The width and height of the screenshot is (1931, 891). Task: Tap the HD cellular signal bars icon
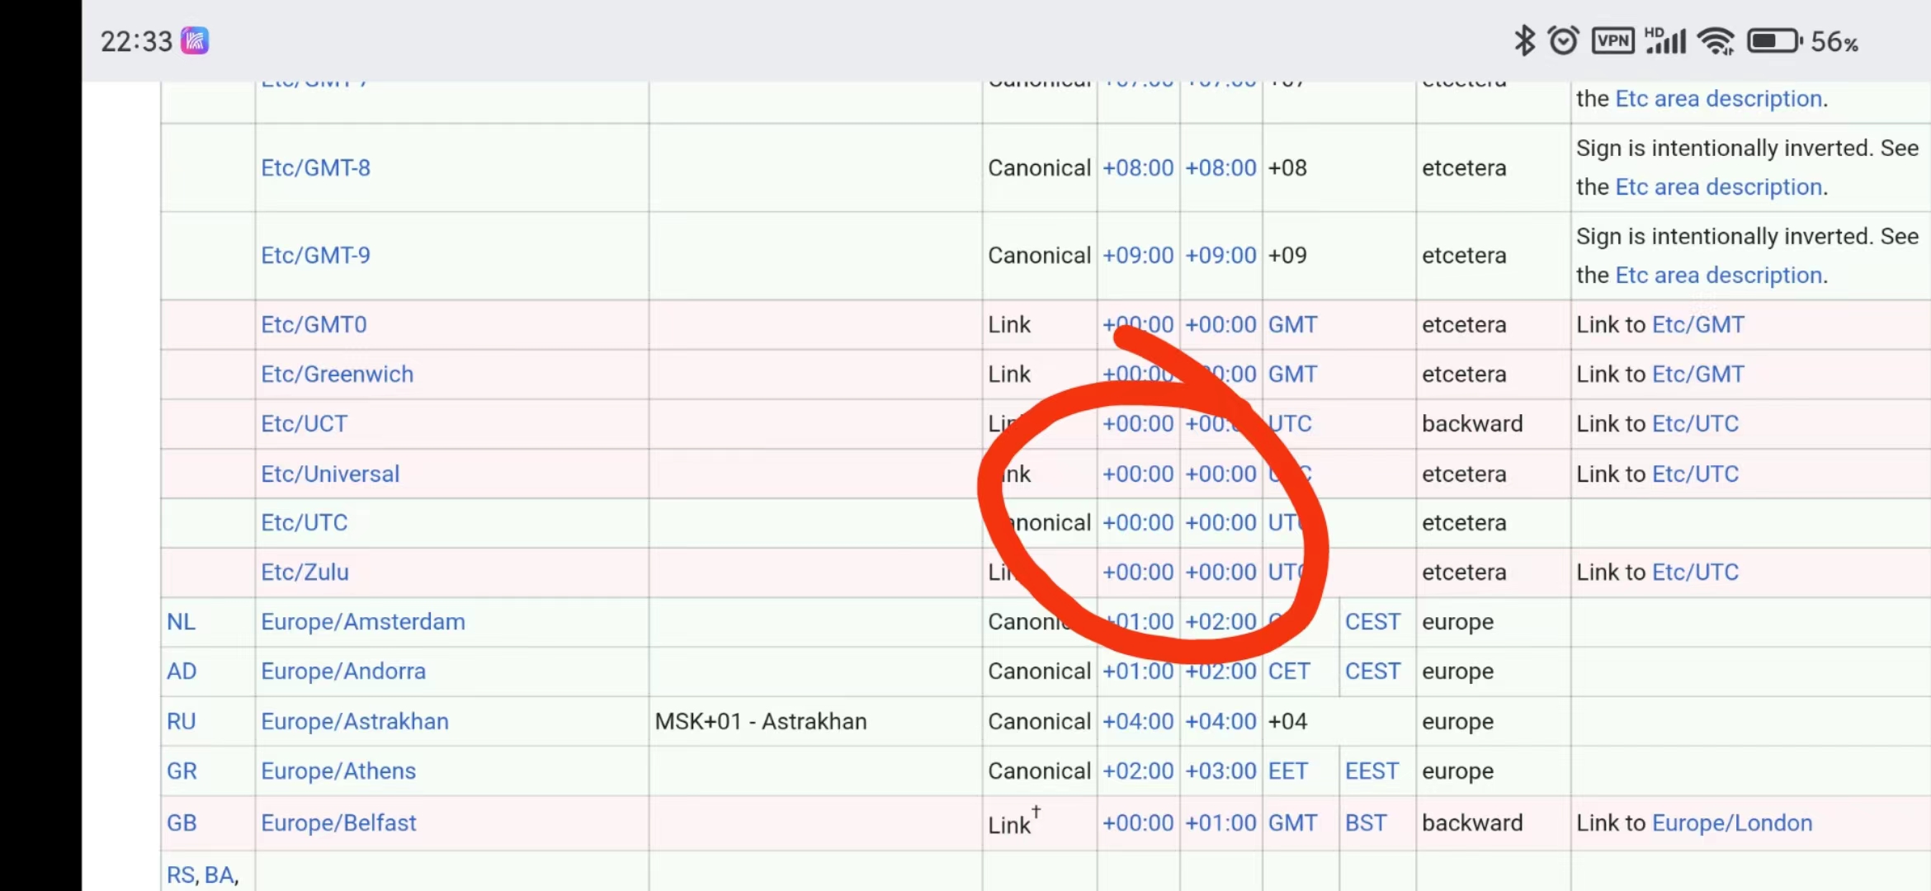[x=1665, y=40]
